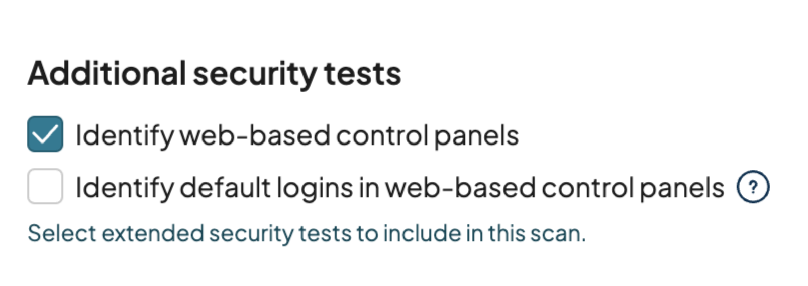Select the word "Additional" in the heading
This screenshot has width=808, height=286.
[x=107, y=74]
